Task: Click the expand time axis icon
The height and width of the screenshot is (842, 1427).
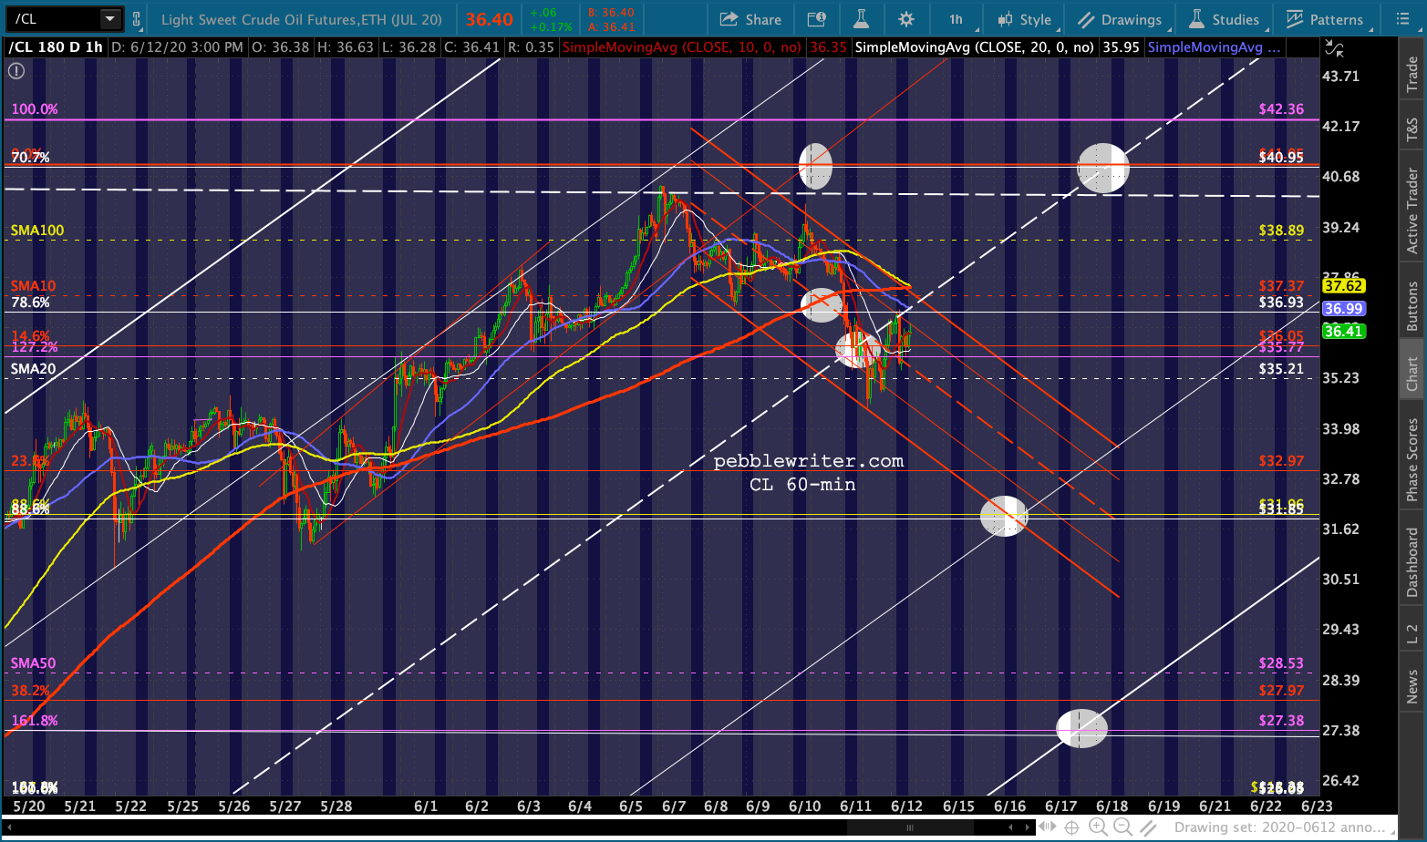Action: (1048, 827)
